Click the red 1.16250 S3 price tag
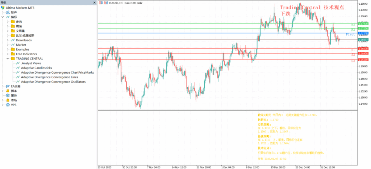This screenshot has width=371, height=169. point(363,60)
